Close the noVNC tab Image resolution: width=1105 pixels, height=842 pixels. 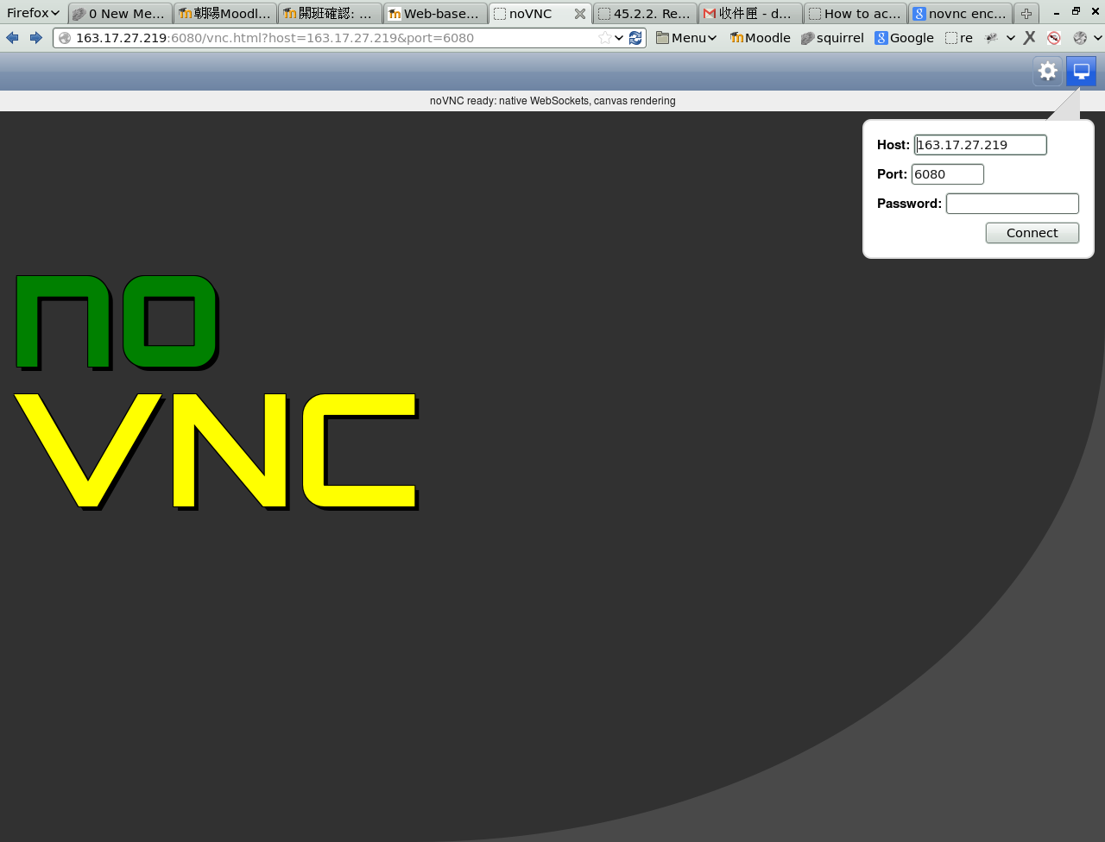(x=580, y=14)
